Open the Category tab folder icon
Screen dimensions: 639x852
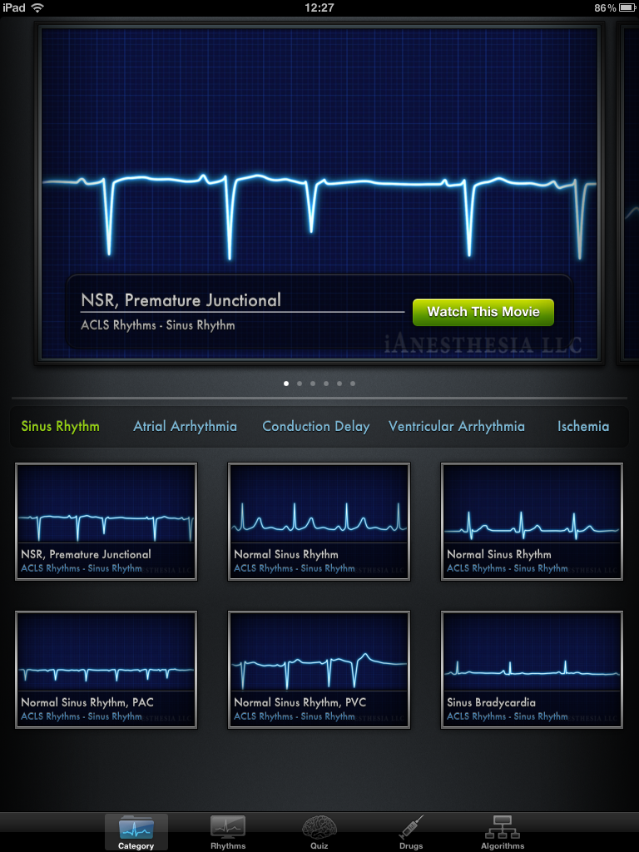[x=136, y=827]
